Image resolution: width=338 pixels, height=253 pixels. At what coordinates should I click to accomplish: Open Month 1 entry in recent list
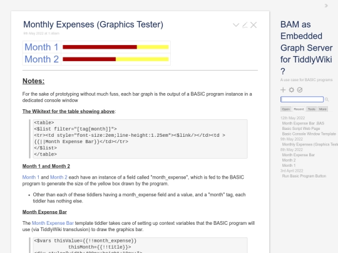click(x=289, y=166)
